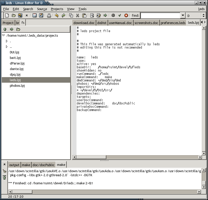Revert the file with the floppy-arrow icon
This screenshot has height=200, width=208.
pos(20,15)
